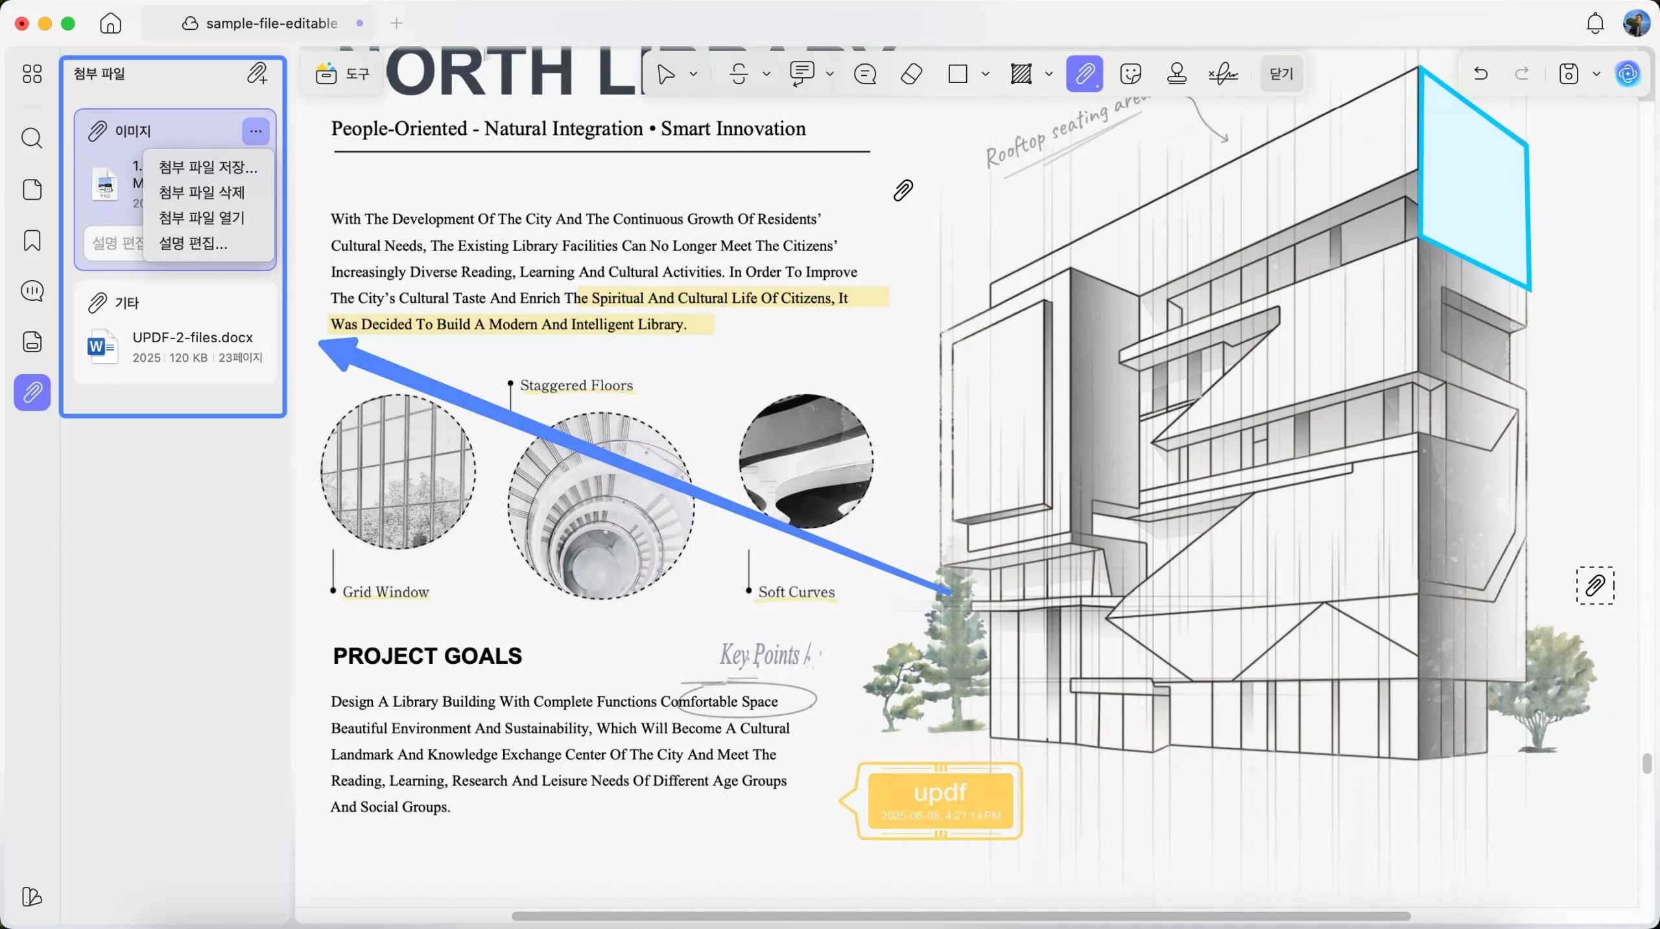Toggle the attachments panel in left sidebar
Screen dimensions: 1660x929
(x=32, y=392)
